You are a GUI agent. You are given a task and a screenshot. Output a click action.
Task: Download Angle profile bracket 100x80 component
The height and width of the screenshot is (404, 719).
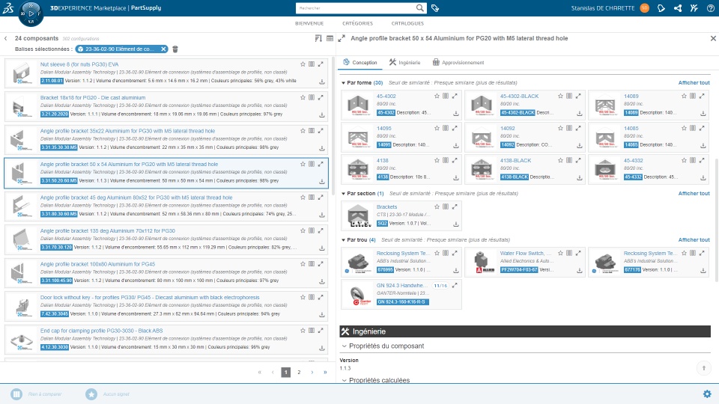click(322, 281)
